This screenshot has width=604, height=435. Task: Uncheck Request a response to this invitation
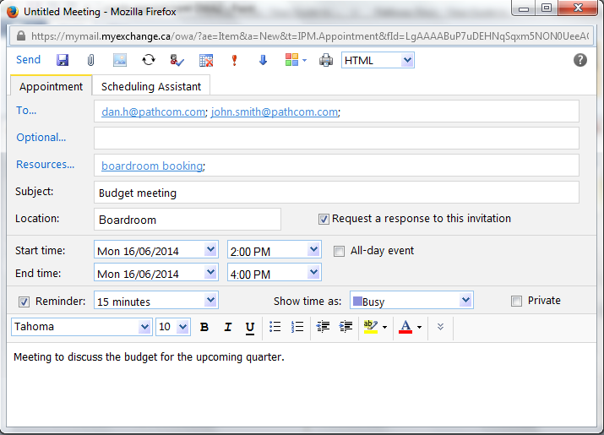tap(324, 220)
